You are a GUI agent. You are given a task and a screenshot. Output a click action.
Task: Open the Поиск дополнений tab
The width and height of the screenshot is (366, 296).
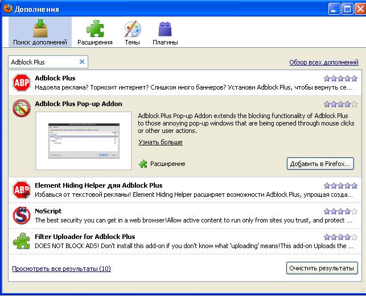[x=40, y=32]
